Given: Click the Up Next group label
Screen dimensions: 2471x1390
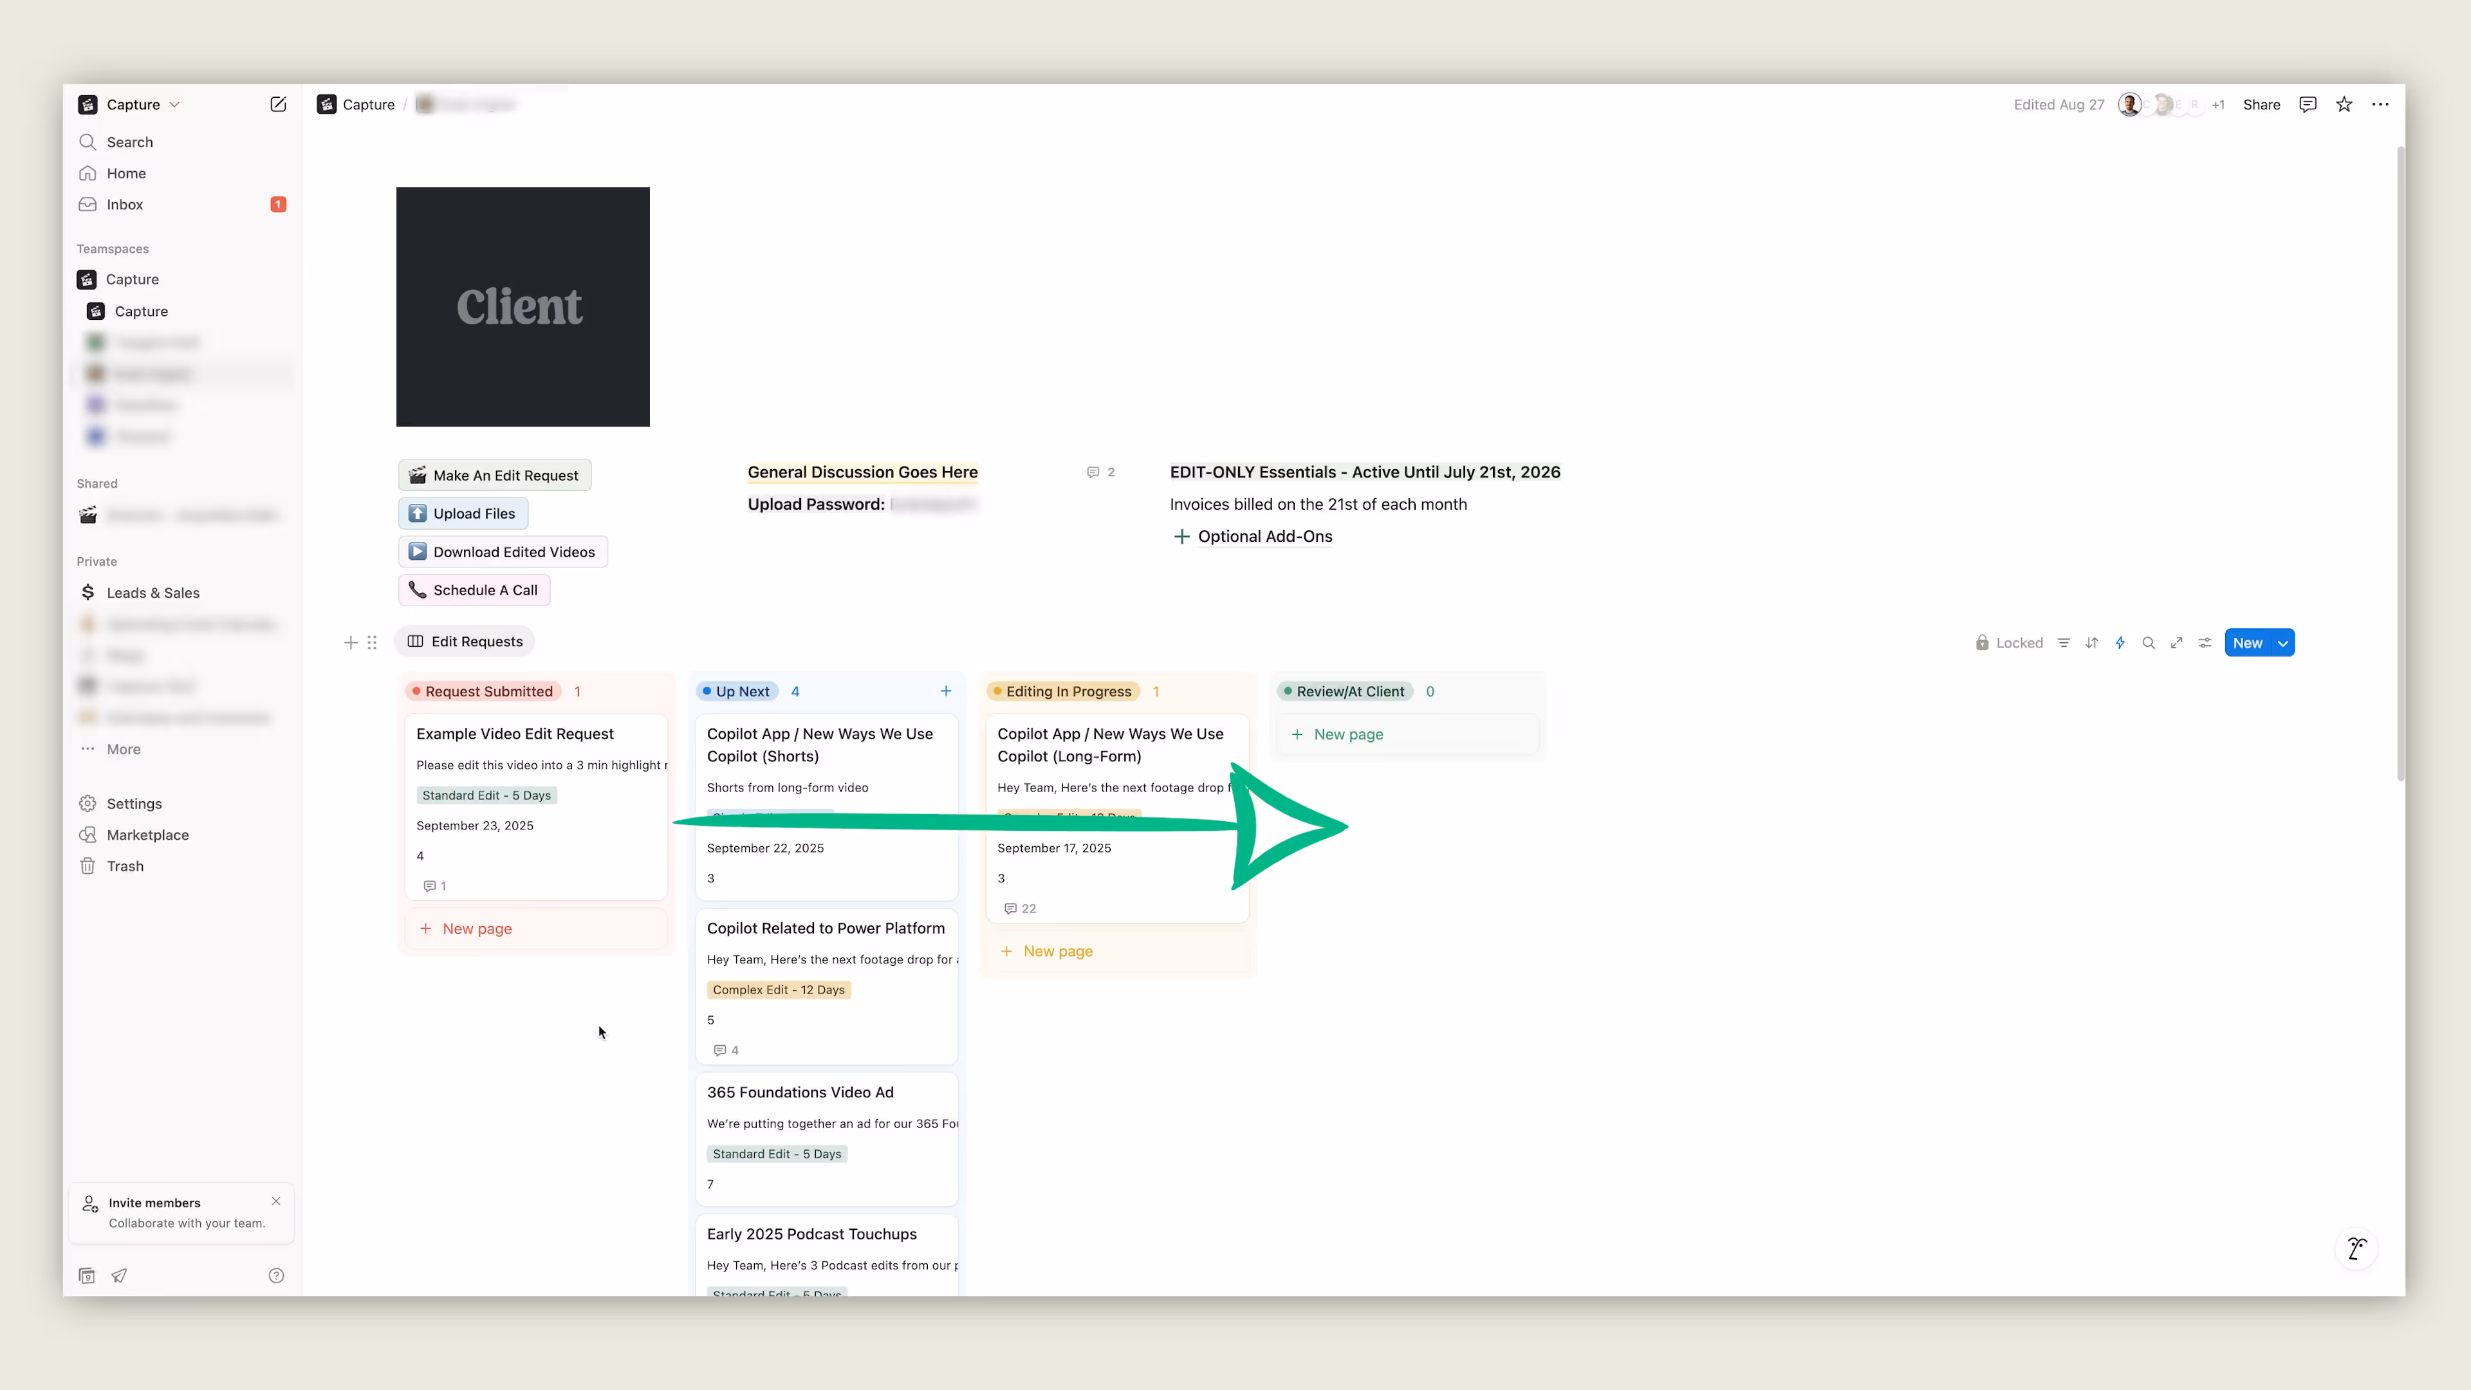Looking at the screenshot, I should 736,692.
